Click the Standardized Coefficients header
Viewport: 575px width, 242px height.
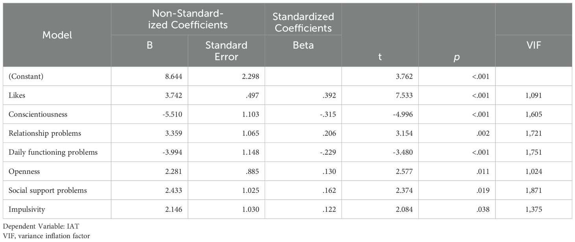(x=303, y=22)
